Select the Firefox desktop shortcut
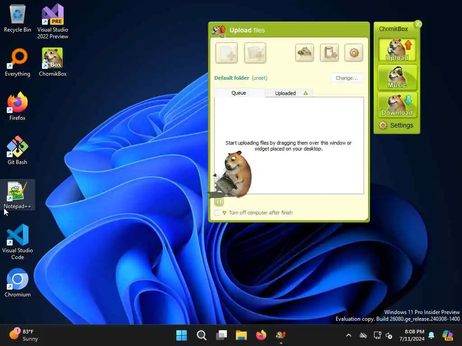Viewport: 462px width, 346px height. [x=18, y=106]
